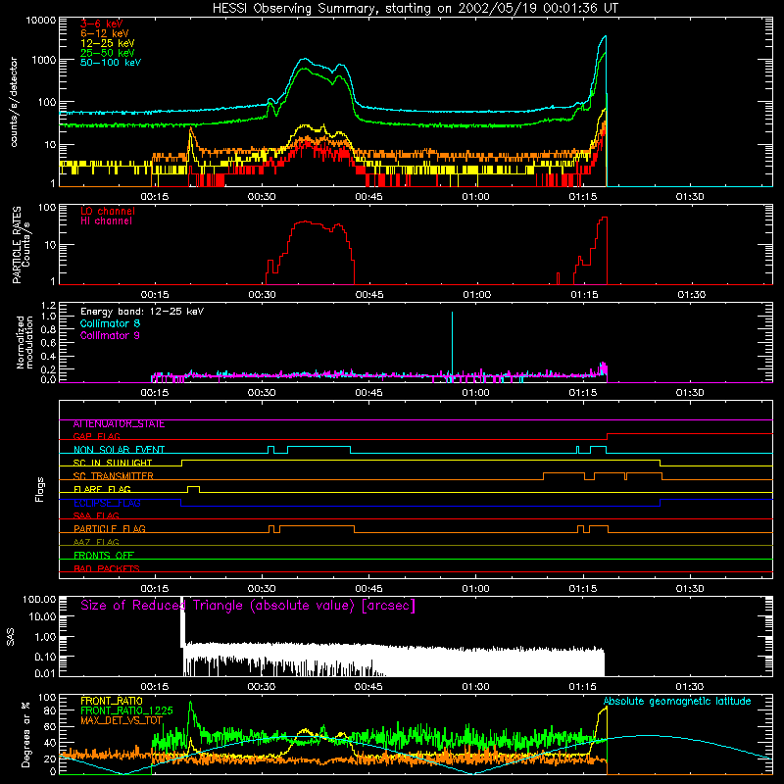
Task: Click the counts/s/detector axis label
Action: tap(14, 102)
